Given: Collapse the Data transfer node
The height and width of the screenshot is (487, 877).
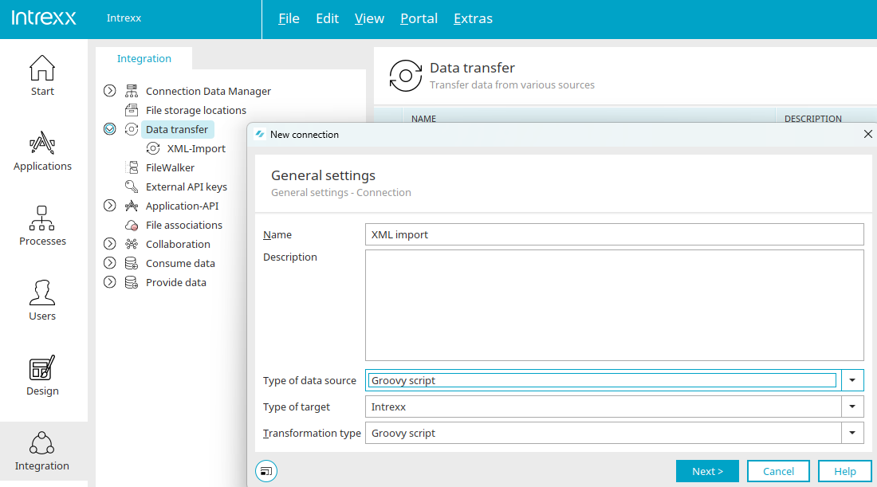Looking at the screenshot, I should click(x=110, y=129).
